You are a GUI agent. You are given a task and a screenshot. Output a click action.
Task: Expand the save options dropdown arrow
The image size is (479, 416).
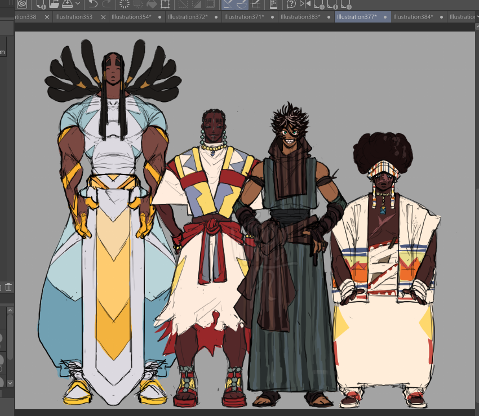point(78,4)
